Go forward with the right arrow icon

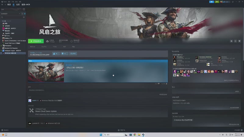click(5, 5)
